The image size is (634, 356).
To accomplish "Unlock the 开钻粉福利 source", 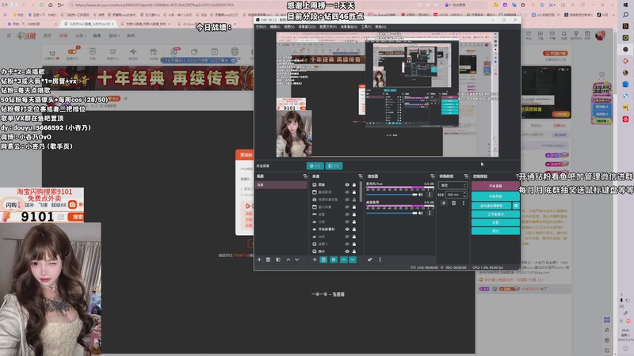I will coord(354,229).
